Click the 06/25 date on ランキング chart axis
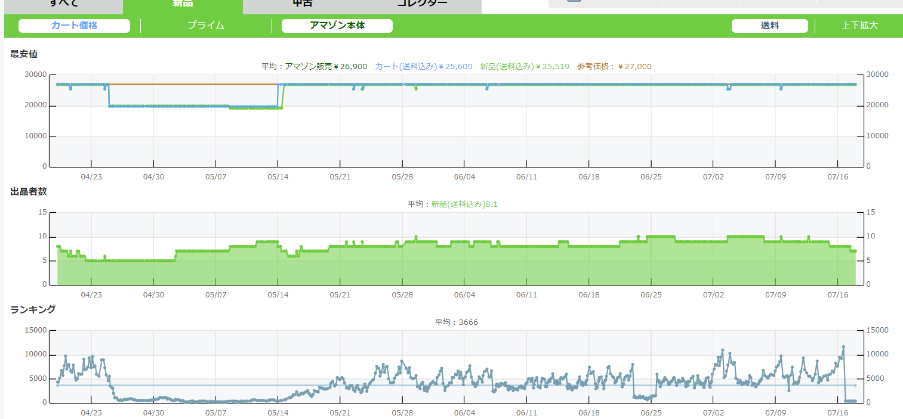 651,412
